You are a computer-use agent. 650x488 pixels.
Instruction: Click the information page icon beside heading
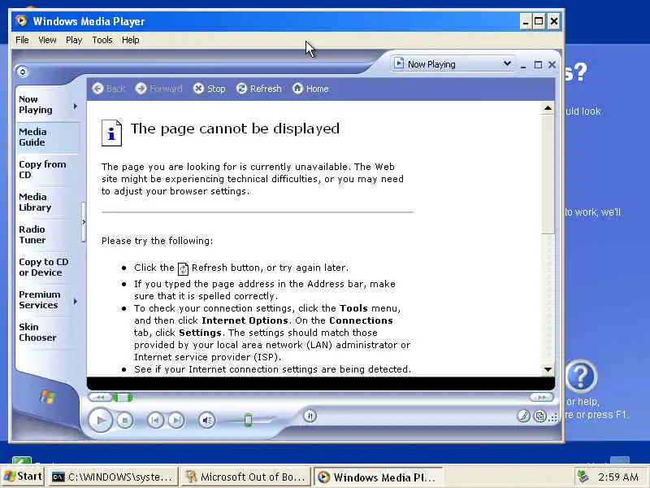pyautogui.click(x=111, y=133)
